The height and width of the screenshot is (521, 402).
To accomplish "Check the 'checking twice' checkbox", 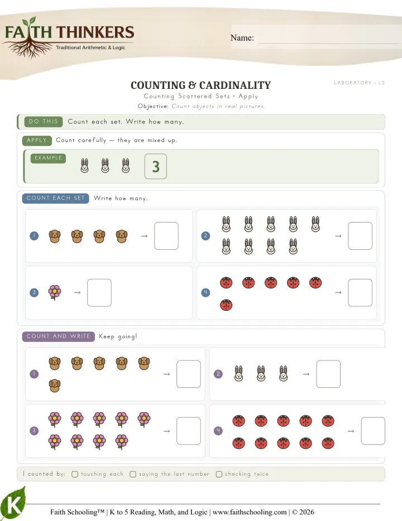I will (x=219, y=474).
